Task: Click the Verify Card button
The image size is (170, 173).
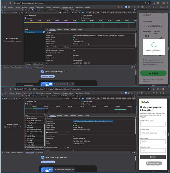Action: tap(153, 73)
